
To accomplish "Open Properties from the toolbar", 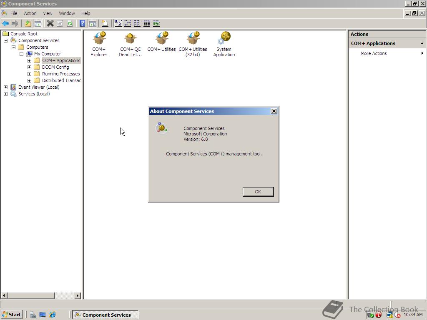I will (x=60, y=23).
